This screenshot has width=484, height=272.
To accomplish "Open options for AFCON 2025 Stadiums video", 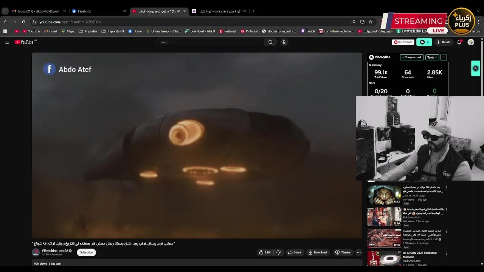I will point(447,253).
